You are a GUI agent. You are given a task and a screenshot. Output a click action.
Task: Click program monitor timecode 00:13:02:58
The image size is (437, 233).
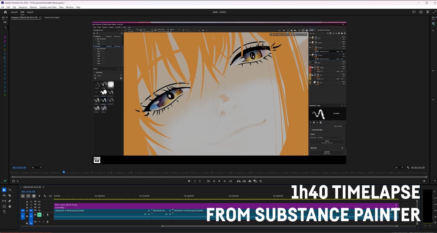coord(19,167)
